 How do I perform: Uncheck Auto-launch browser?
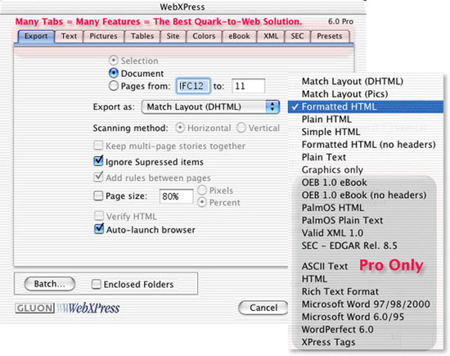click(99, 229)
